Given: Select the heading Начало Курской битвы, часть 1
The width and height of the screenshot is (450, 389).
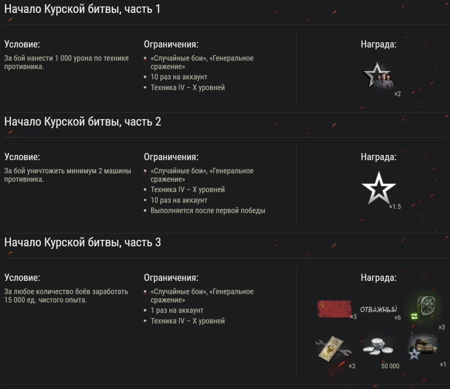Looking at the screenshot, I should (82, 9).
